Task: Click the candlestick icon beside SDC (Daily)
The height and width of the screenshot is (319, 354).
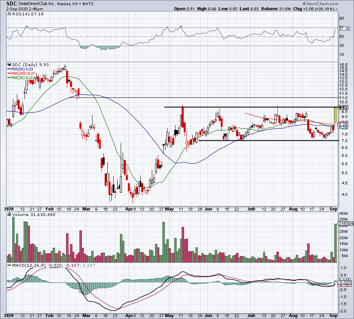Action: (9, 65)
